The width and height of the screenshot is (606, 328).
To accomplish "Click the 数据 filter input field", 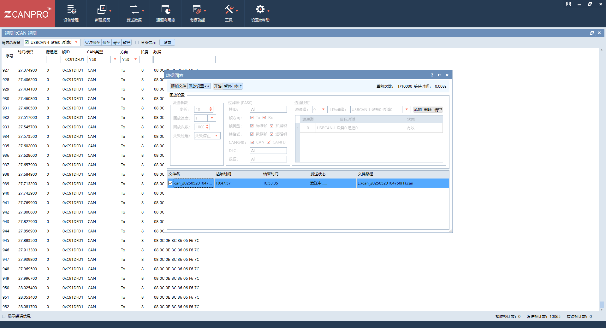I will (x=184, y=59).
